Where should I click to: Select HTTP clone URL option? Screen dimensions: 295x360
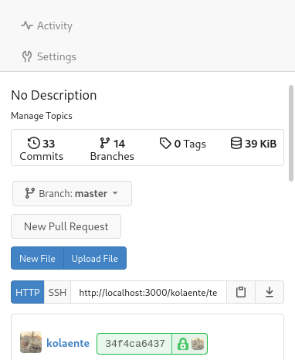pos(28,292)
